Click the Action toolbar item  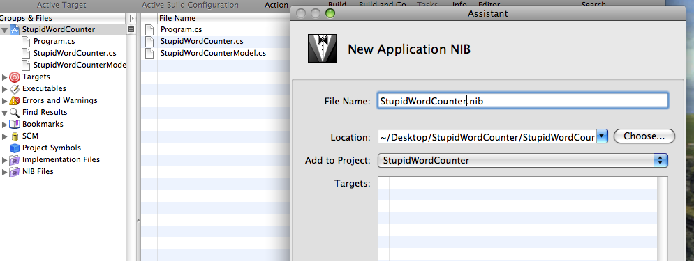point(276,6)
